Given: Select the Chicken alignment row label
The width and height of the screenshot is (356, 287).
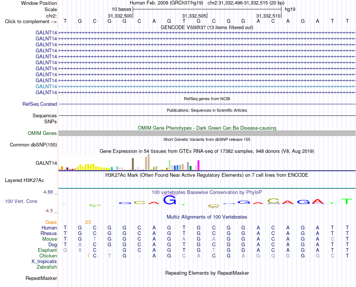Looking at the screenshot, I should 48,256.
